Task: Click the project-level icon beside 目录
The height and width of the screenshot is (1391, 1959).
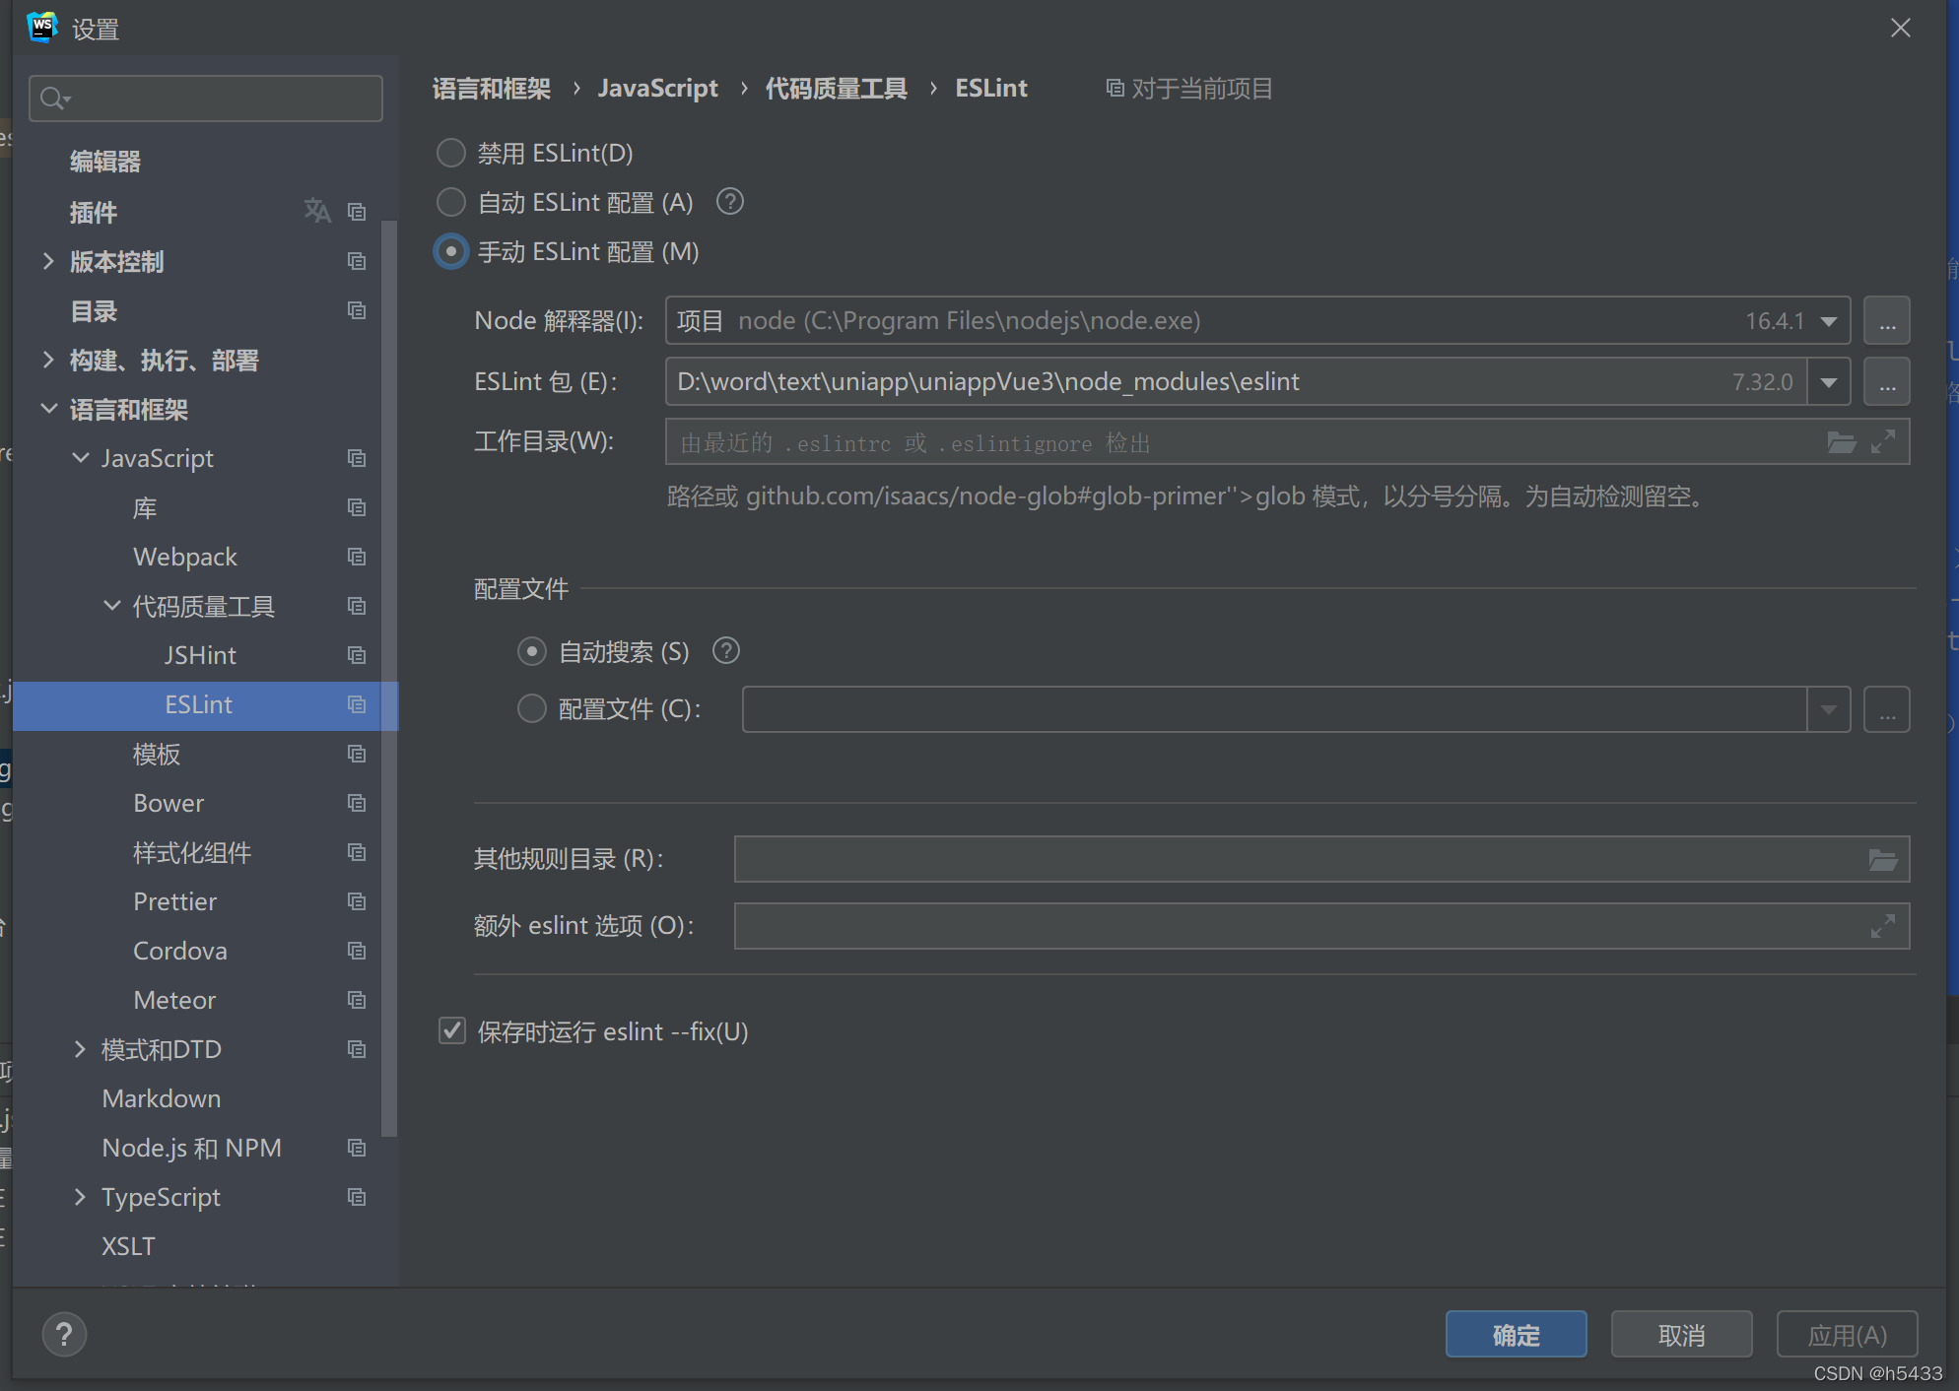Action: (357, 310)
